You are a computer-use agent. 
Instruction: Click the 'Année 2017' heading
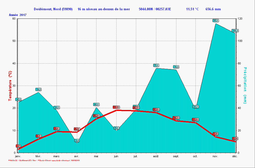click(18, 15)
